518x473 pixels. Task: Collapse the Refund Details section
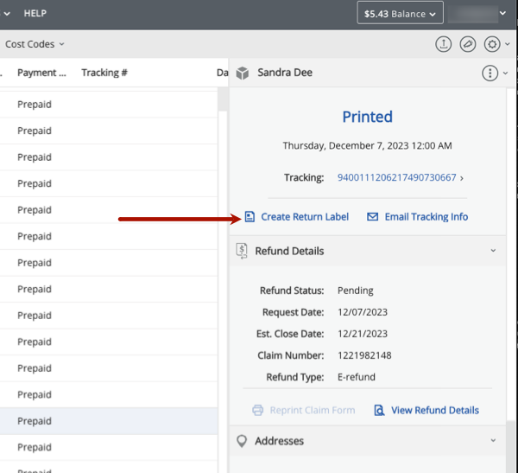pyautogui.click(x=493, y=251)
